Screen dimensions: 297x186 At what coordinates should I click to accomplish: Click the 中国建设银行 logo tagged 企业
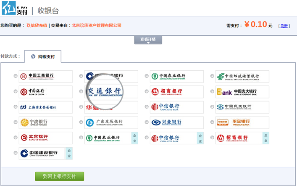click(46, 153)
